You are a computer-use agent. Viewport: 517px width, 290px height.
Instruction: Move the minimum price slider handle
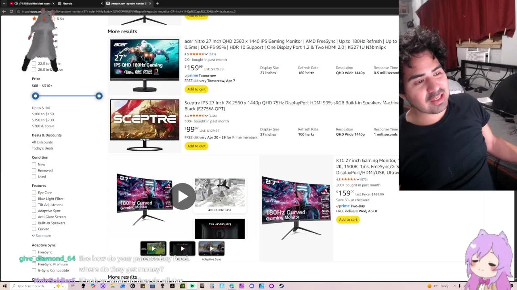(x=36, y=96)
